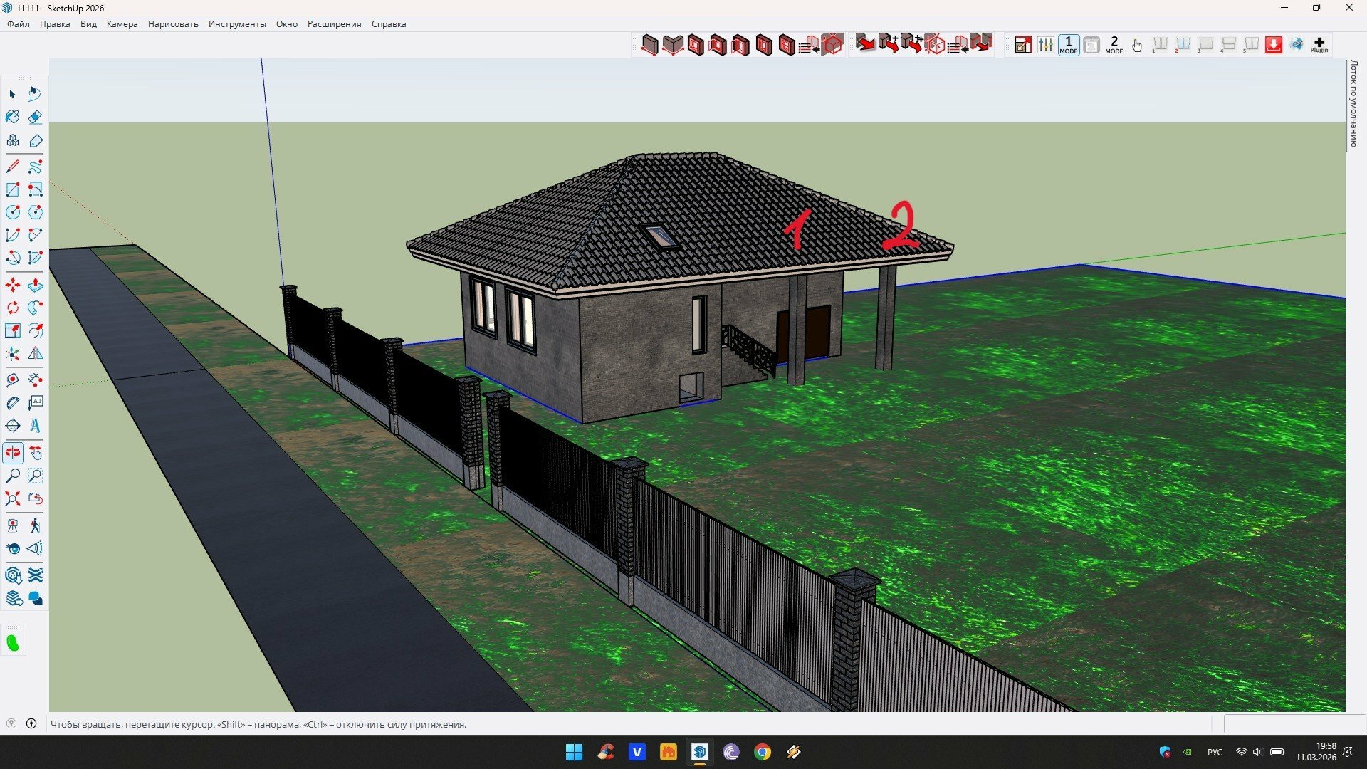Click the Plugin button in toolbar
The height and width of the screenshot is (769, 1367).
(1319, 45)
